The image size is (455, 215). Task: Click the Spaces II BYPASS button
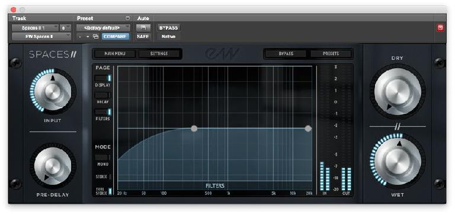pos(286,54)
